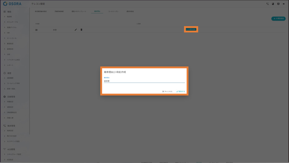
Task: Click the OSORA logo
Action: tap(12, 4)
